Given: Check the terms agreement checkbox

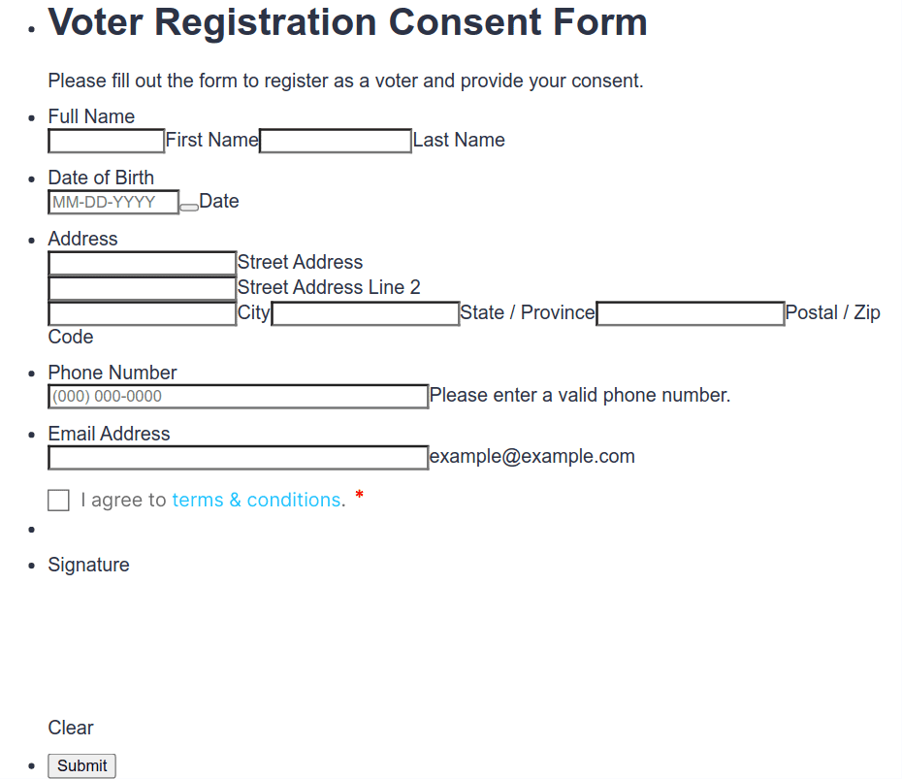Looking at the screenshot, I should point(59,501).
